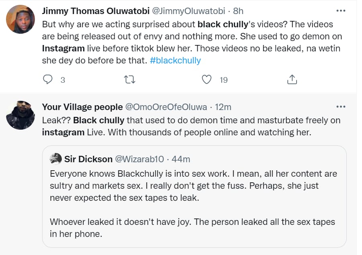This screenshot has height=255, width=362.
Task: Click the Retweet icon below Jimmy's tweet
Action: (x=129, y=80)
